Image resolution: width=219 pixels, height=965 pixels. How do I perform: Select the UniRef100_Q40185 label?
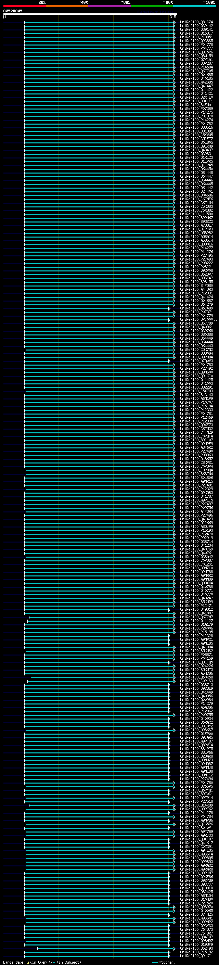pos(196,79)
